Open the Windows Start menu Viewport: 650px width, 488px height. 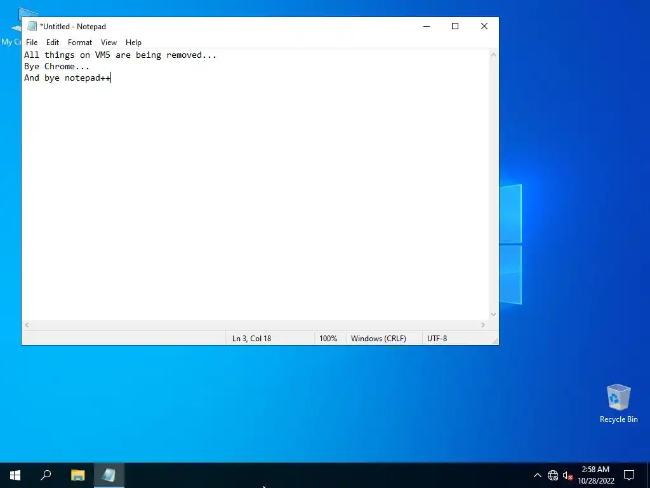(15, 475)
